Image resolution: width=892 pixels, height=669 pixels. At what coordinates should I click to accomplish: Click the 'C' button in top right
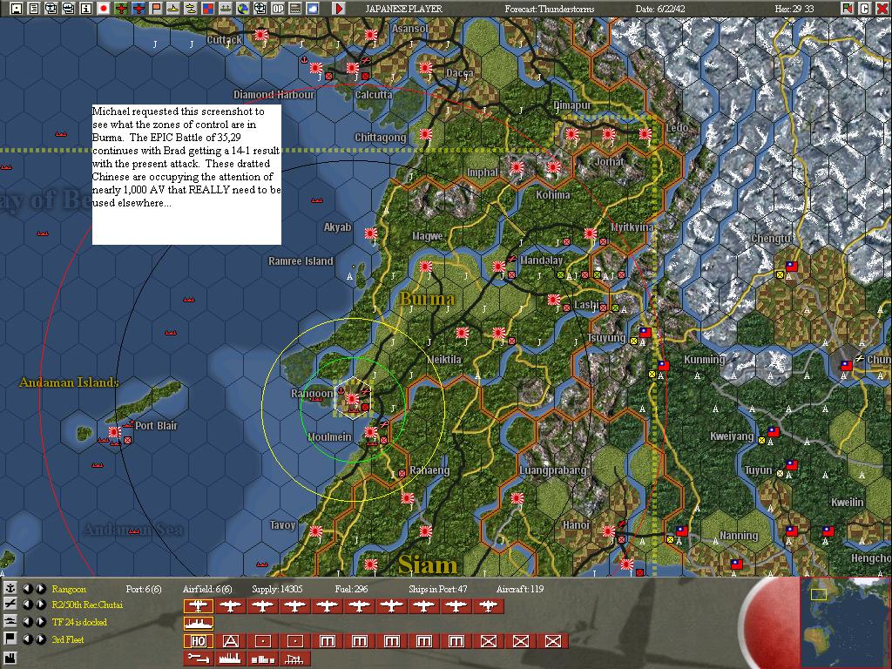[864, 8]
